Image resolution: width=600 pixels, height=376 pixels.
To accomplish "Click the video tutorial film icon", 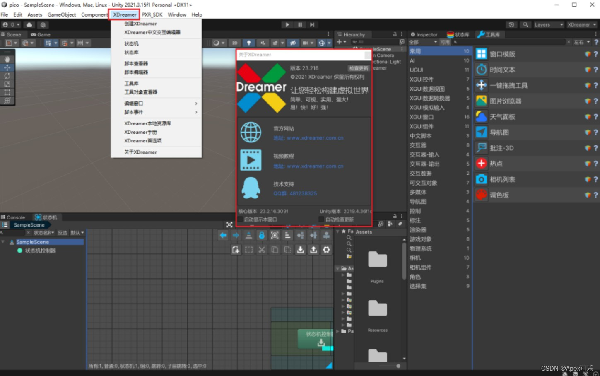I will pos(251,160).
